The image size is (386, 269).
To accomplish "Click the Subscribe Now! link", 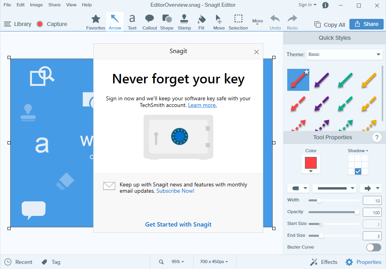I will coord(175,191).
